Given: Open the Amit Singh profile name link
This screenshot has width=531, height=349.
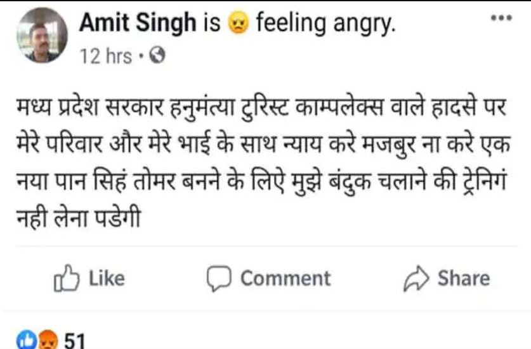Looking at the screenshot, I should click(x=137, y=23).
